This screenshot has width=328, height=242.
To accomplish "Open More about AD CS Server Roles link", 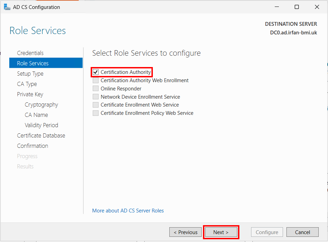I will (128, 211).
